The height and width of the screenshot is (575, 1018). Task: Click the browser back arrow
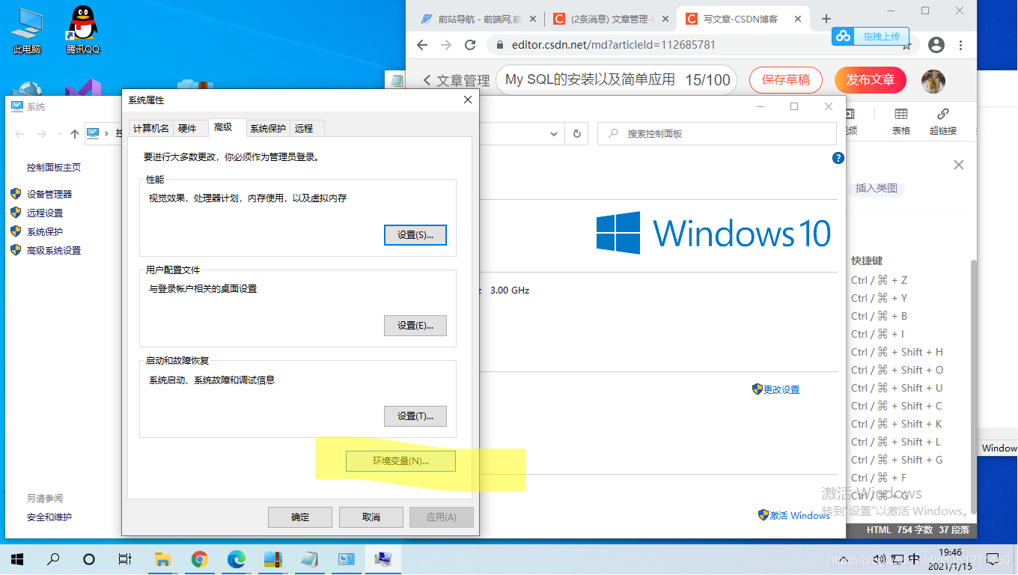[422, 45]
